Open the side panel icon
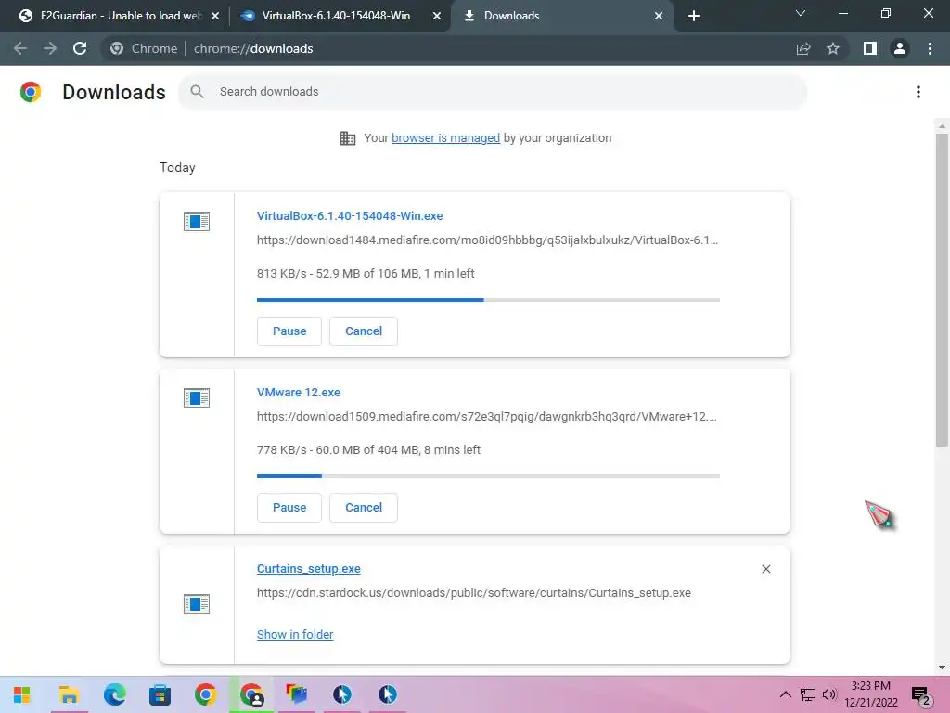This screenshot has height=713, width=950. coord(870,48)
